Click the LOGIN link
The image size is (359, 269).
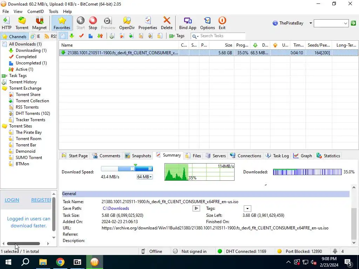coord(12,200)
